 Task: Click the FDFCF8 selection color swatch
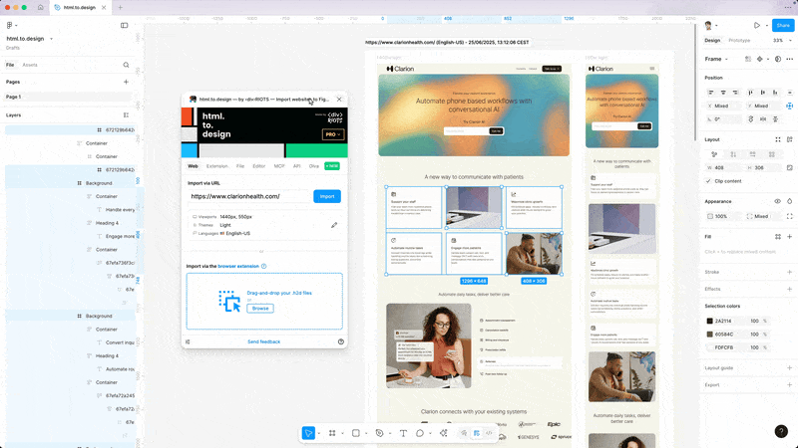click(709, 347)
